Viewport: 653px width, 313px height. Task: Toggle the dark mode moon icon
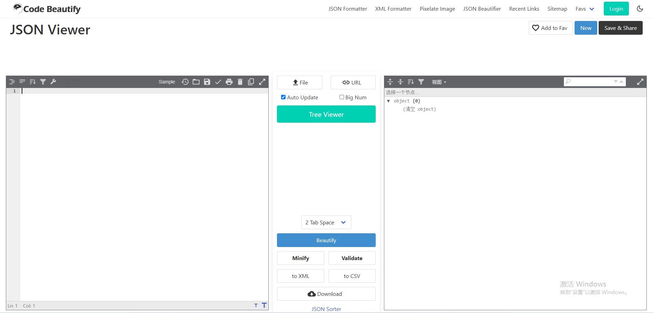pos(640,9)
